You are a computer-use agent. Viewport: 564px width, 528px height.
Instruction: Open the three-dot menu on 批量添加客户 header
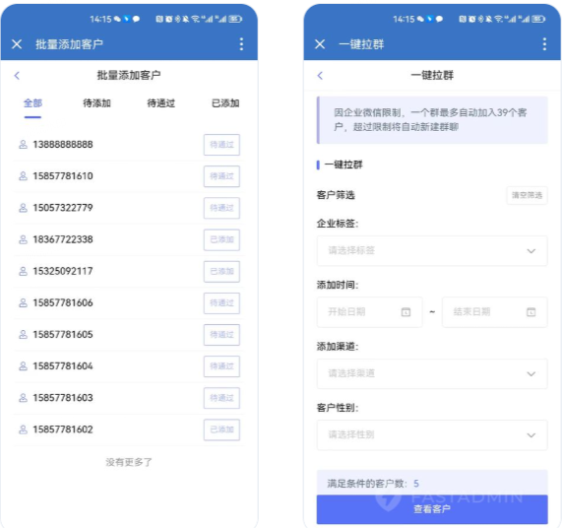pos(241,44)
